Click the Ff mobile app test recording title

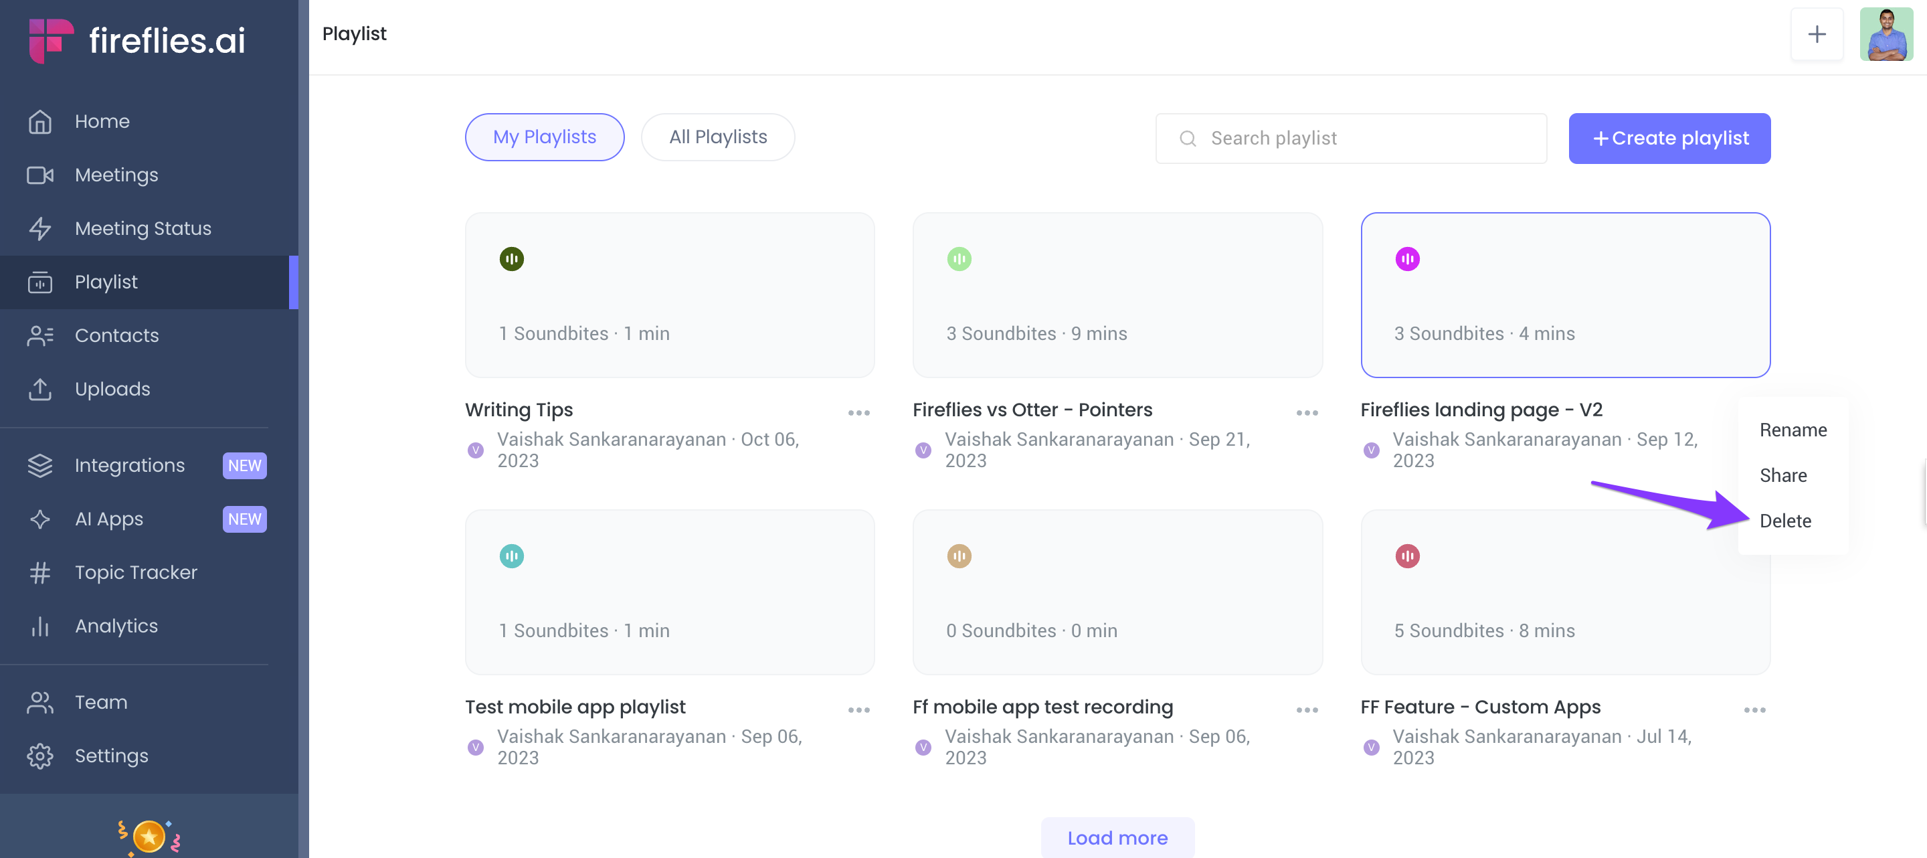click(1043, 707)
